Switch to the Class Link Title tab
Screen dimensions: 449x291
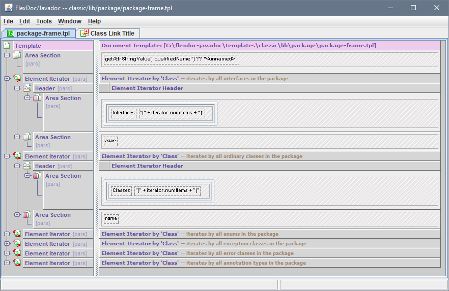tap(112, 33)
